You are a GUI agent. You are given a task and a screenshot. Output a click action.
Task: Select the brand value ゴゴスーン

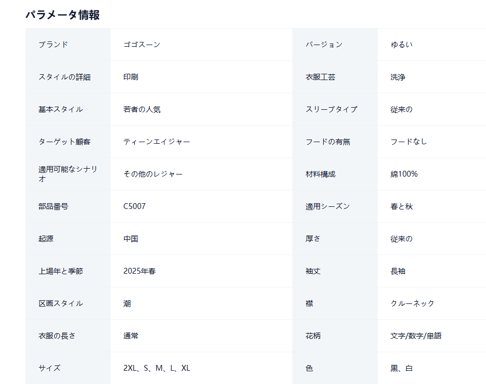coord(142,45)
